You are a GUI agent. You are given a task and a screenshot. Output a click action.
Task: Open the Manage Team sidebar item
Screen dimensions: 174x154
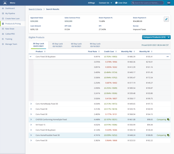point(11,44)
